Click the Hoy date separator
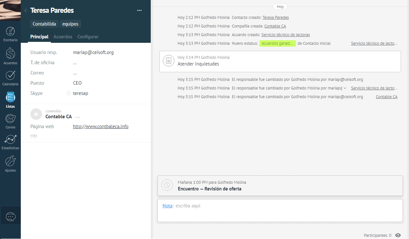409x239 pixels. 280,6
